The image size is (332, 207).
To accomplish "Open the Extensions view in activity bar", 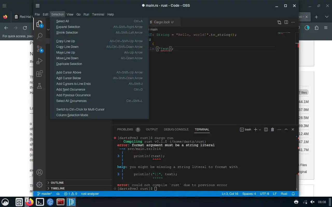I will tap(39, 73).
